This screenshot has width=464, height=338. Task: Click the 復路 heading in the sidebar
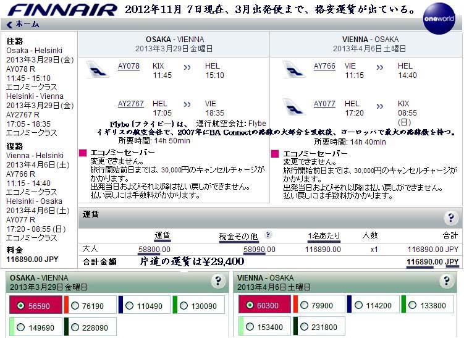[15, 146]
